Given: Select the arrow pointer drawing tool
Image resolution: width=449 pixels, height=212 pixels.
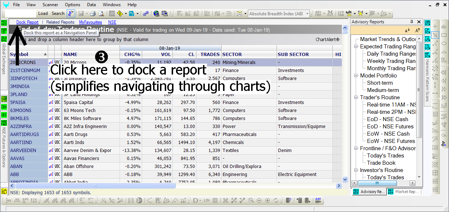Looking at the screenshot, I should click(x=435, y=35).
